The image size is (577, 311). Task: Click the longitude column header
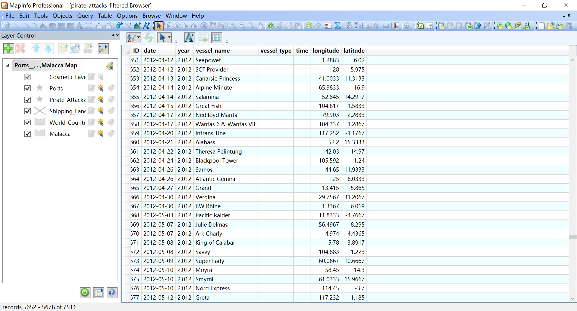(326, 51)
